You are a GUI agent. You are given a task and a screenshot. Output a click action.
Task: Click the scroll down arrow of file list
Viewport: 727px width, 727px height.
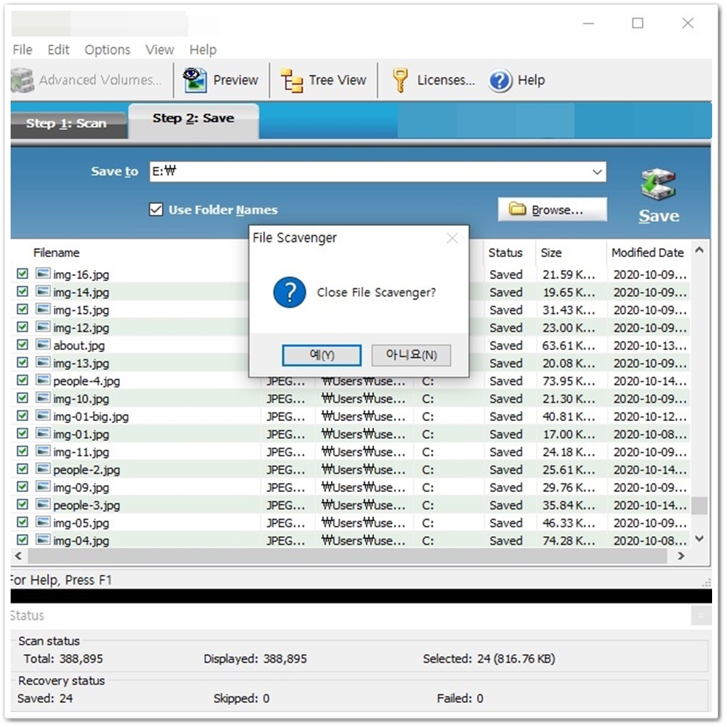point(699,538)
